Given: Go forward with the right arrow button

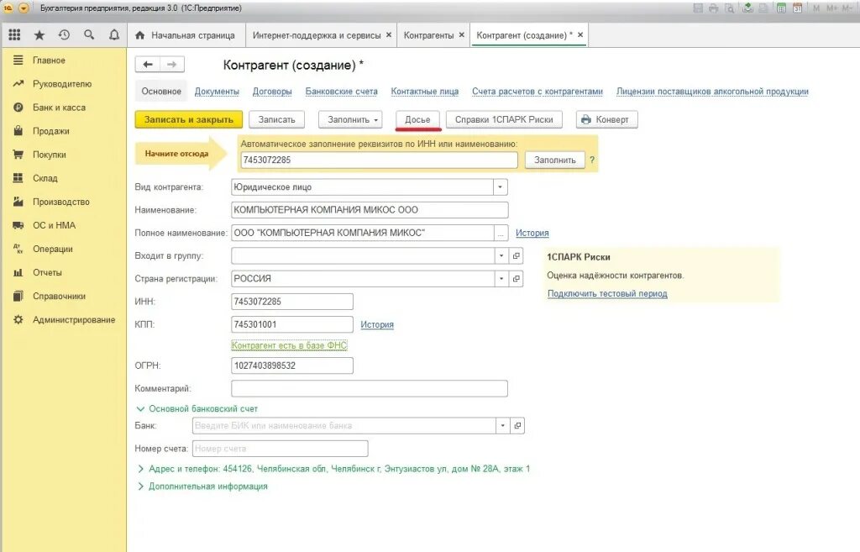Looking at the screenshot, I should pyautogui.click(x=172, y=64).
